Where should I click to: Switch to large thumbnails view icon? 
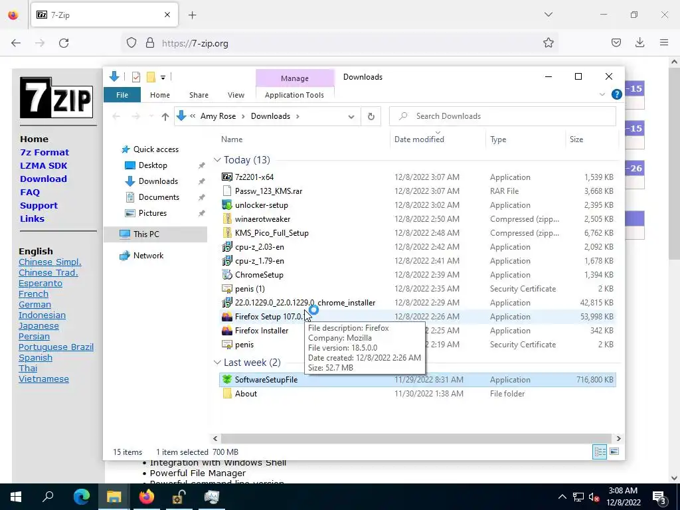point(614,452)
